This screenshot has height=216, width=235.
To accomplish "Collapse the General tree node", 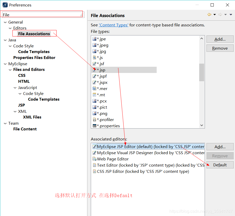I will [5, 22].
